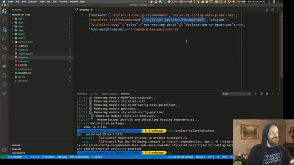Select the Terminal tab
The image size is (294, 165).
(x=125, y=94)
